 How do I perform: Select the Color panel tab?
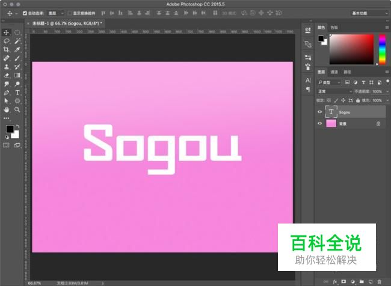coord(321,28)
